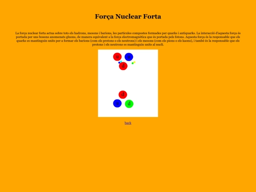This screenshot has height=192, width=256.
Task: Click the small green-yellow gluon dots
Action: pos(134,63)
